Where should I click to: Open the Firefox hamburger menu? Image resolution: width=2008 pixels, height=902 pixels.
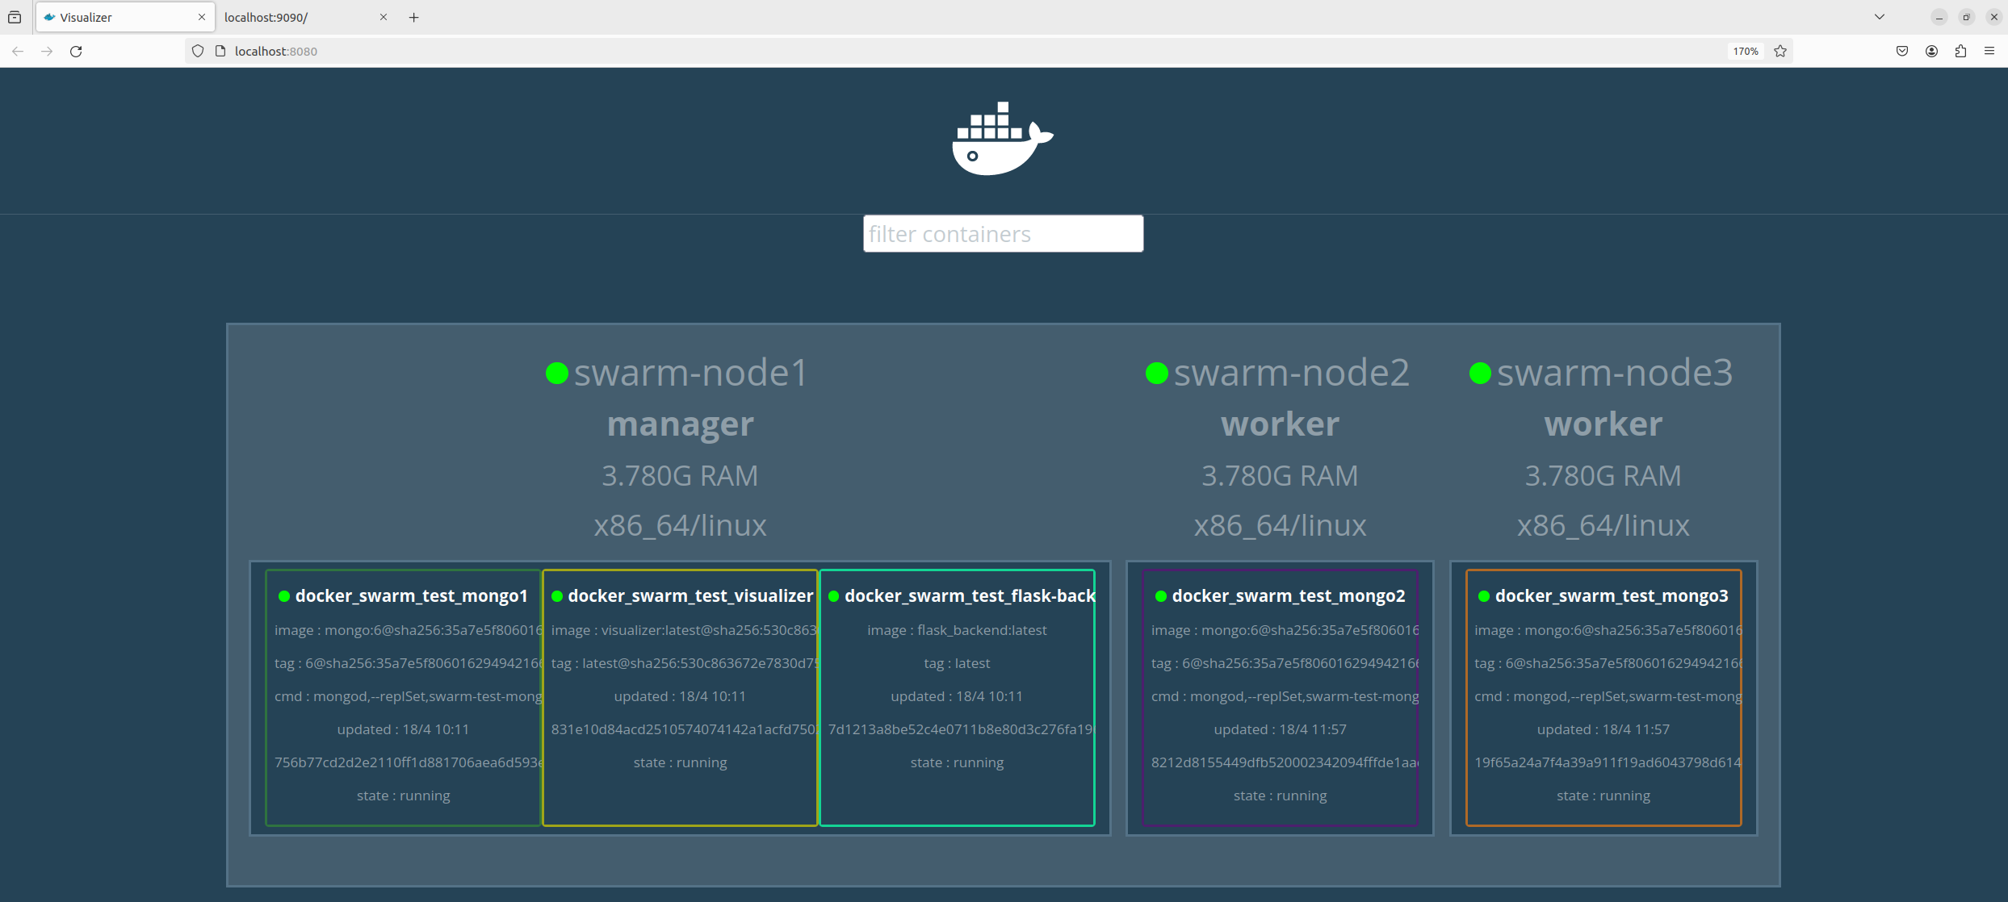(x=1989, y=51)
